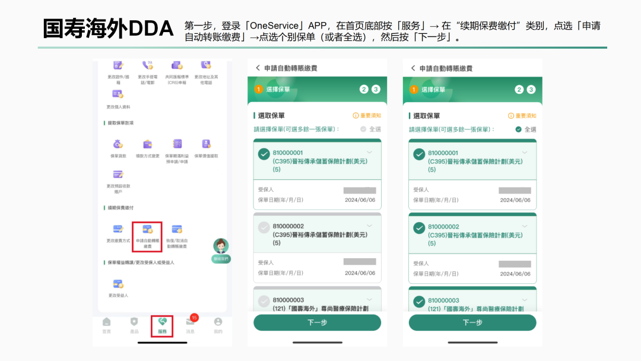
Task: Uncheck policy 810000003 on the right phone
Action: pyautogui.click(x=419, y=302)
